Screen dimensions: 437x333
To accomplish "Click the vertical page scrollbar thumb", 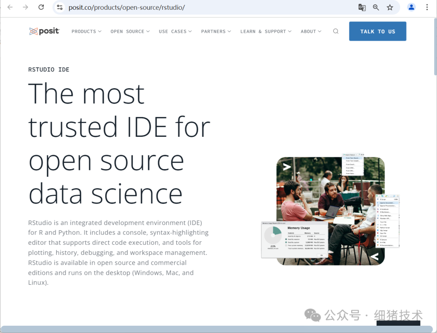I will (435, 46).
